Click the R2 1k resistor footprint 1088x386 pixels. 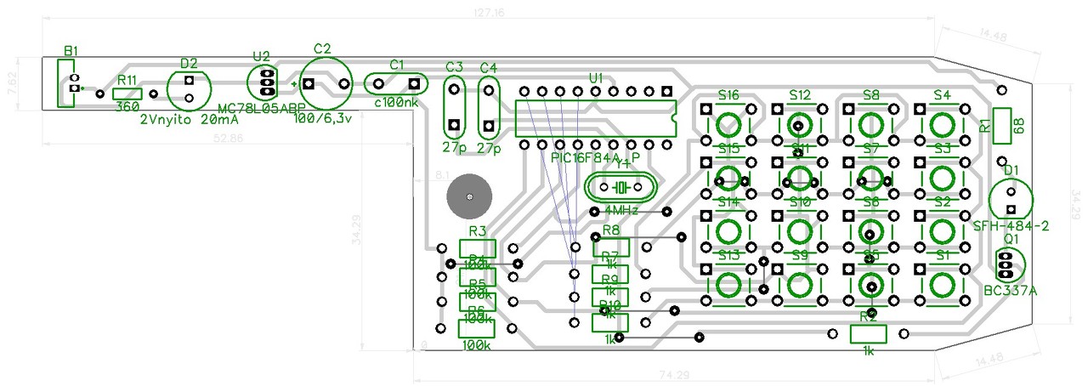[x=868, y=334]
